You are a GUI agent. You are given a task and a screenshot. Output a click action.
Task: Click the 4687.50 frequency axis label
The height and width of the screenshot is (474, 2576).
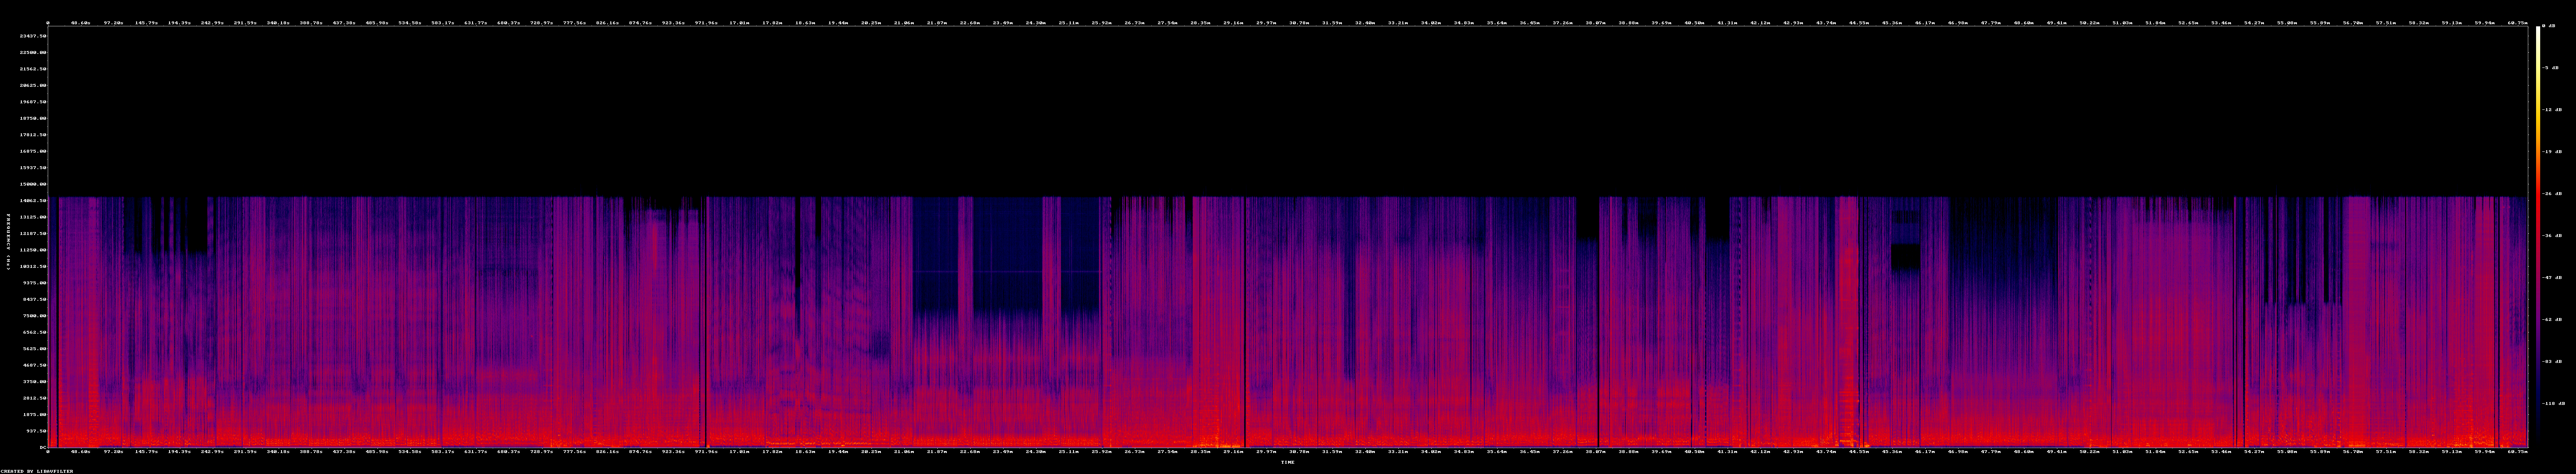tap(35, 365)
